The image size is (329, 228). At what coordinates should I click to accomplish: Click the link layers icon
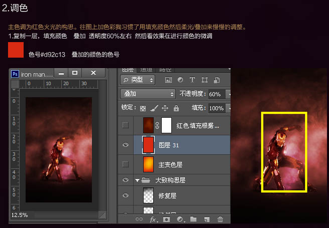tap(139, 219)
